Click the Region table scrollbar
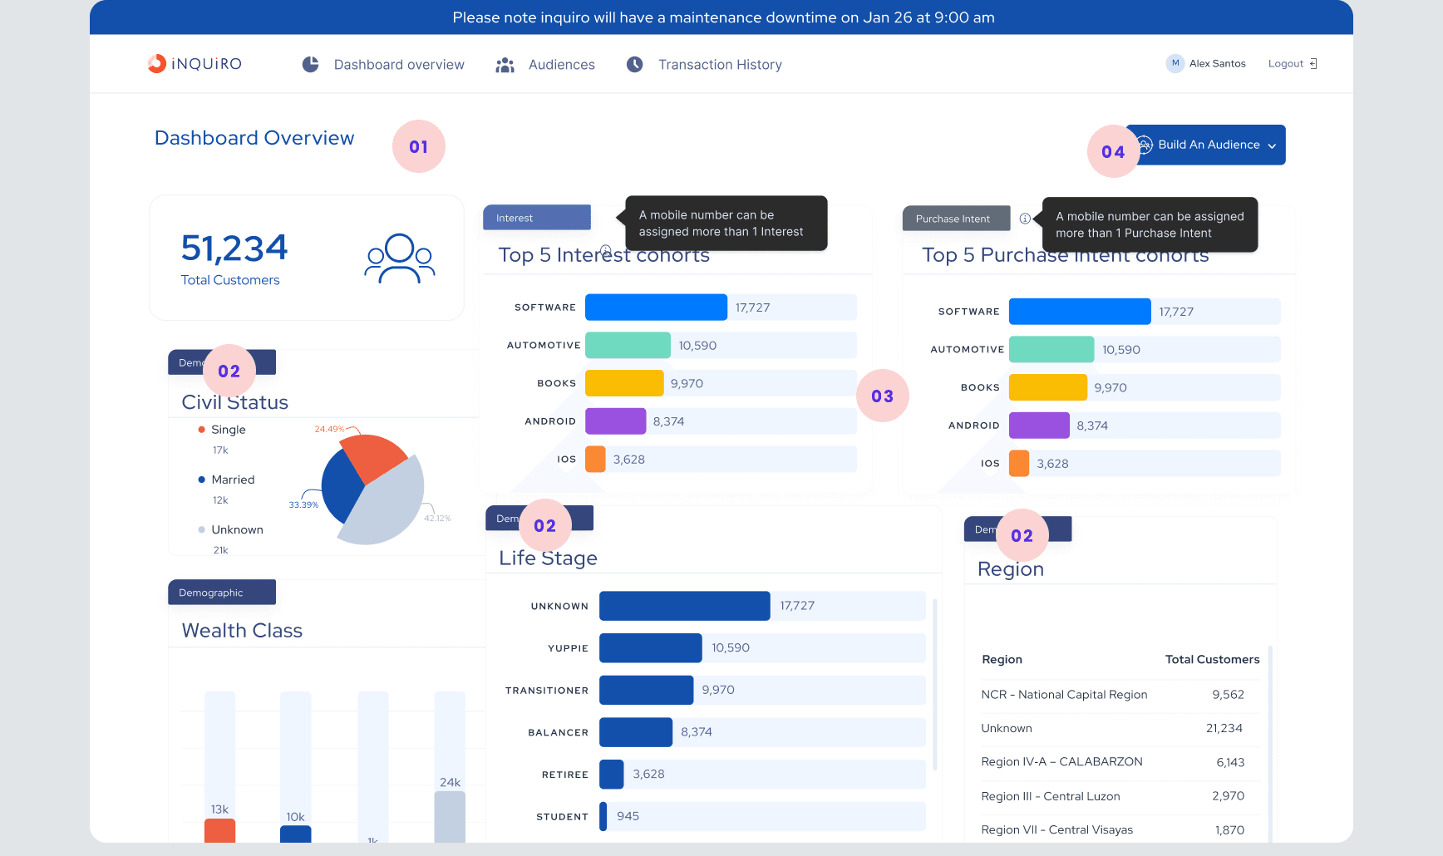This screenshot has width=1443, height=856. coord(1270,744)
